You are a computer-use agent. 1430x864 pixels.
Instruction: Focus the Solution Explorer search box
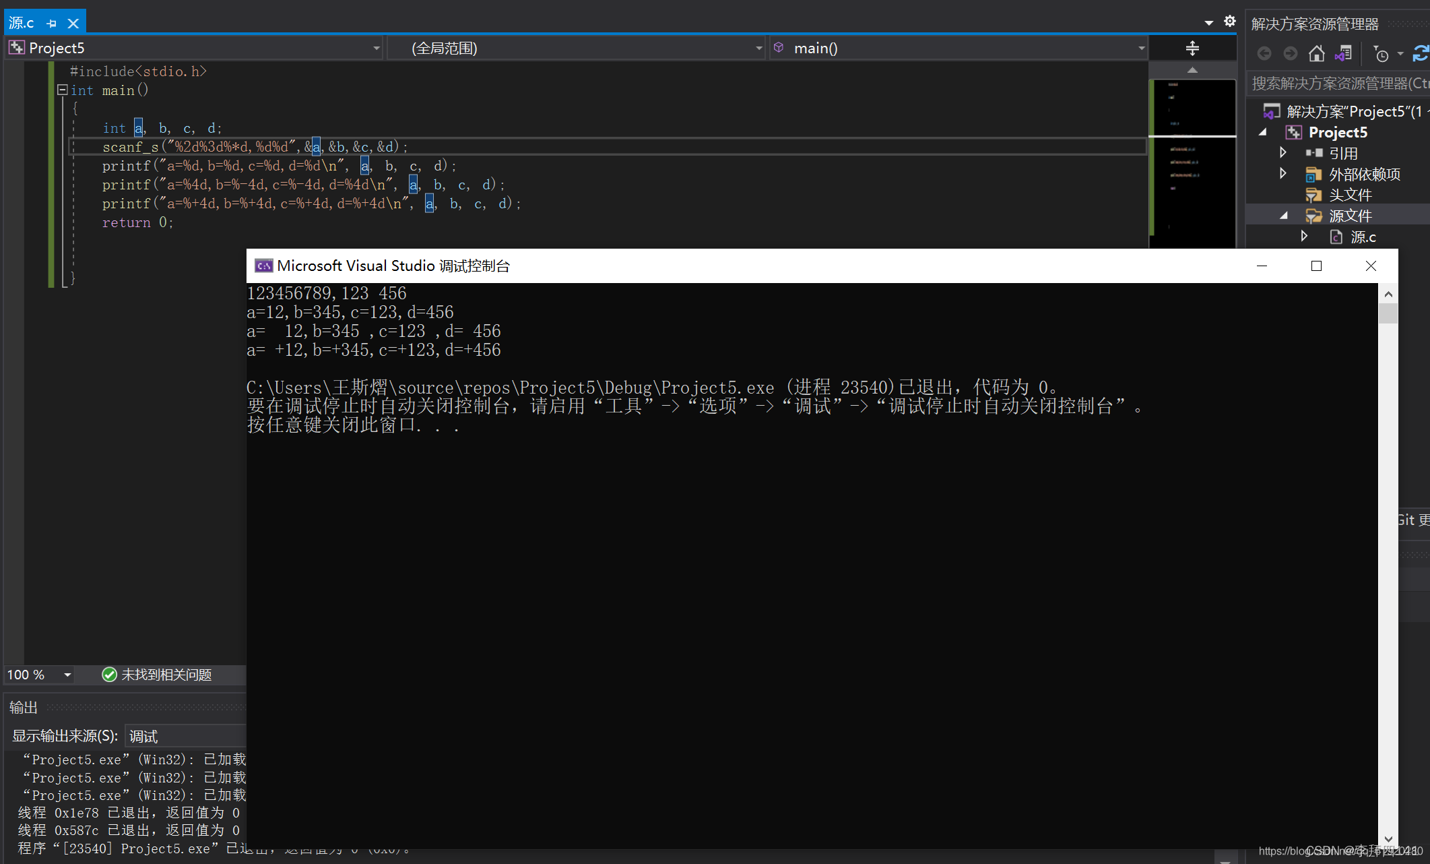tap(1338, 83)
